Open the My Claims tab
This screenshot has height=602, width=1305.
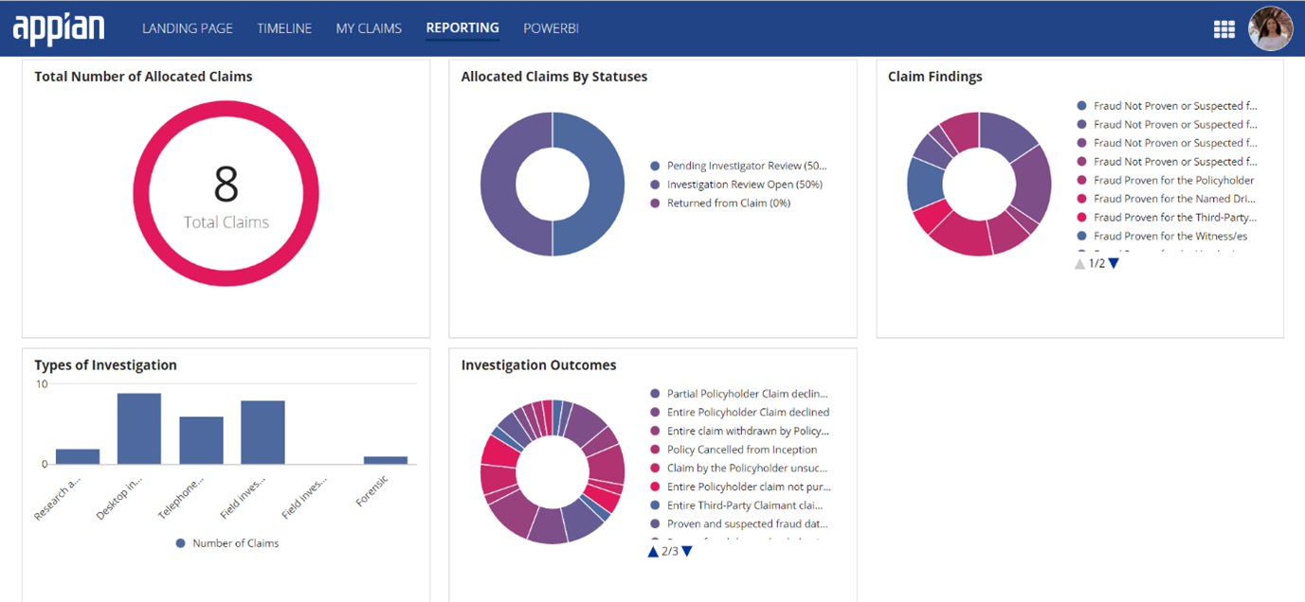coord(369,28)
